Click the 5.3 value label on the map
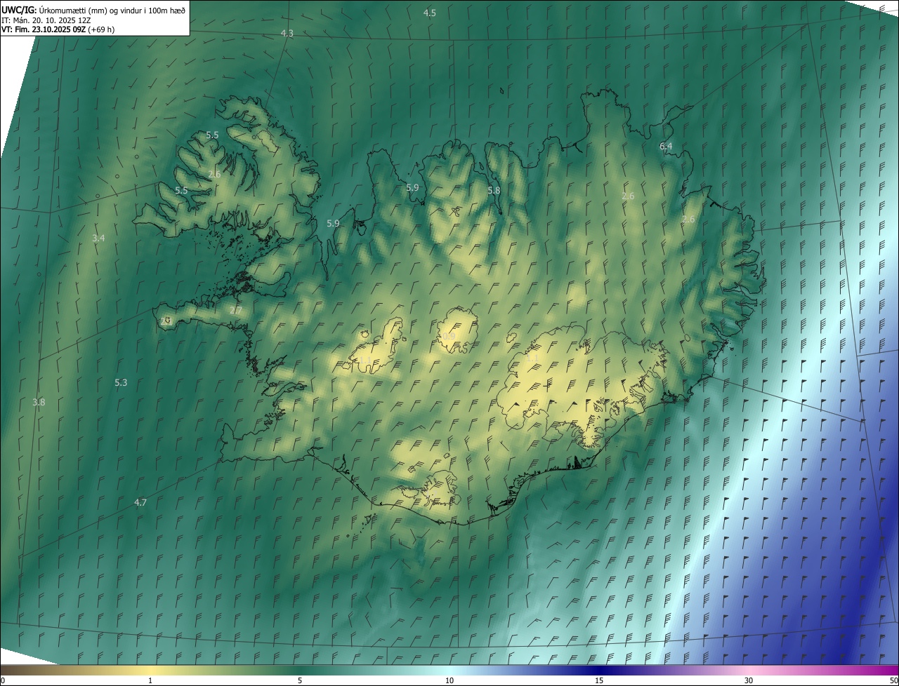The width and height of the screenshot is (899, 686). click(121, 383)
